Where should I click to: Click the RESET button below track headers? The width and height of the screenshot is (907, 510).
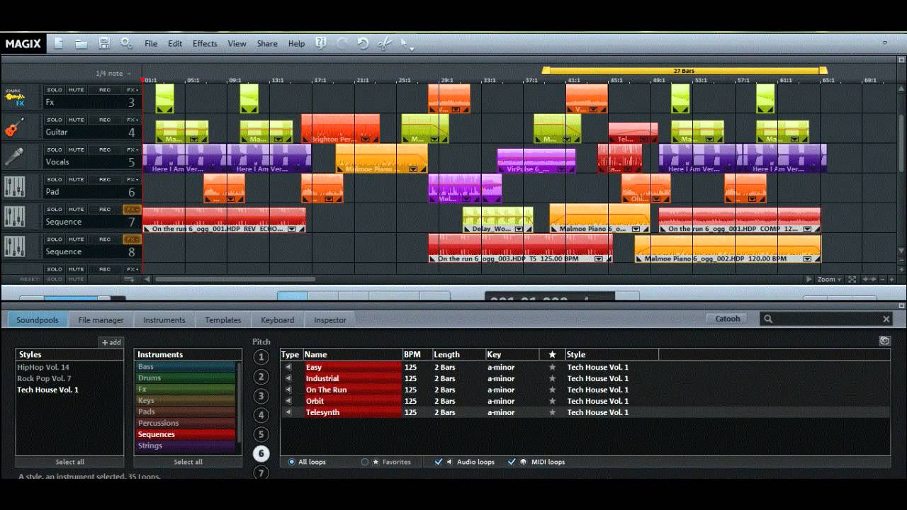(x=30, y=279)
